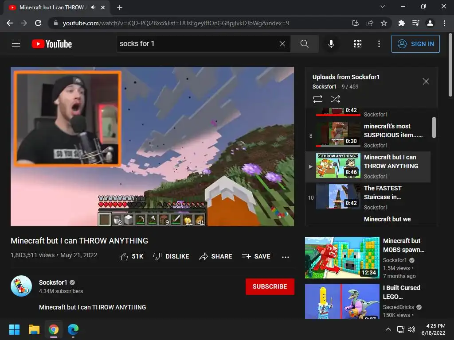Close the Uploads from Socksfor1 playlist panel
The image size is (454, 340).
(426, 81)
